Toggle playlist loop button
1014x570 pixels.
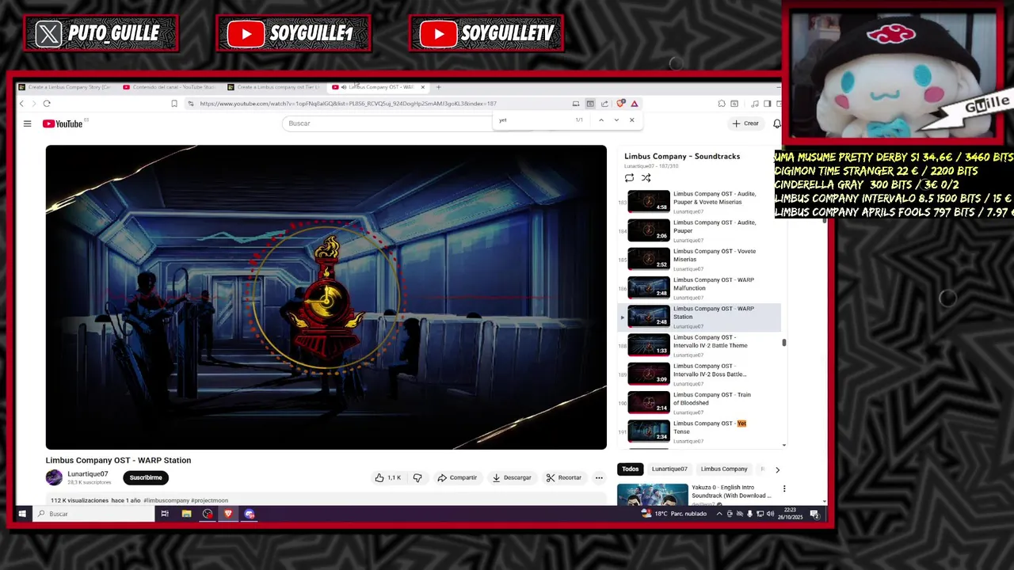tap(629, 178)
